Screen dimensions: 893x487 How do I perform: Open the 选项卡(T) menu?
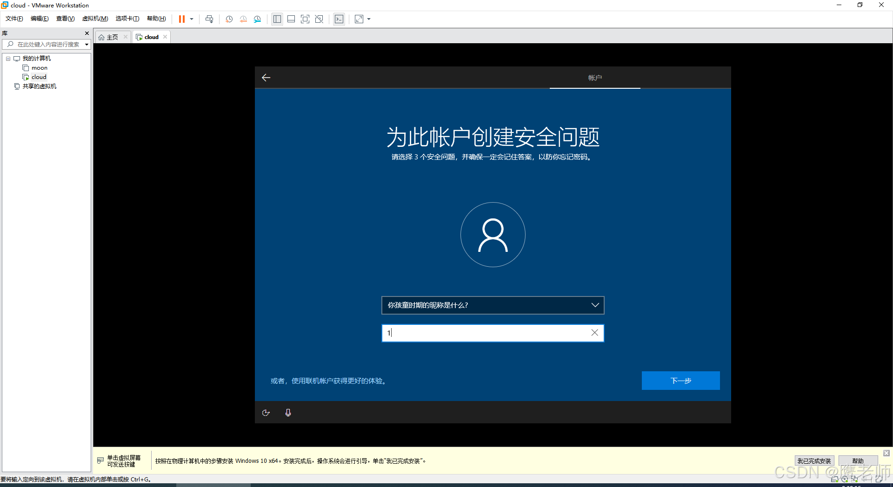127,19
